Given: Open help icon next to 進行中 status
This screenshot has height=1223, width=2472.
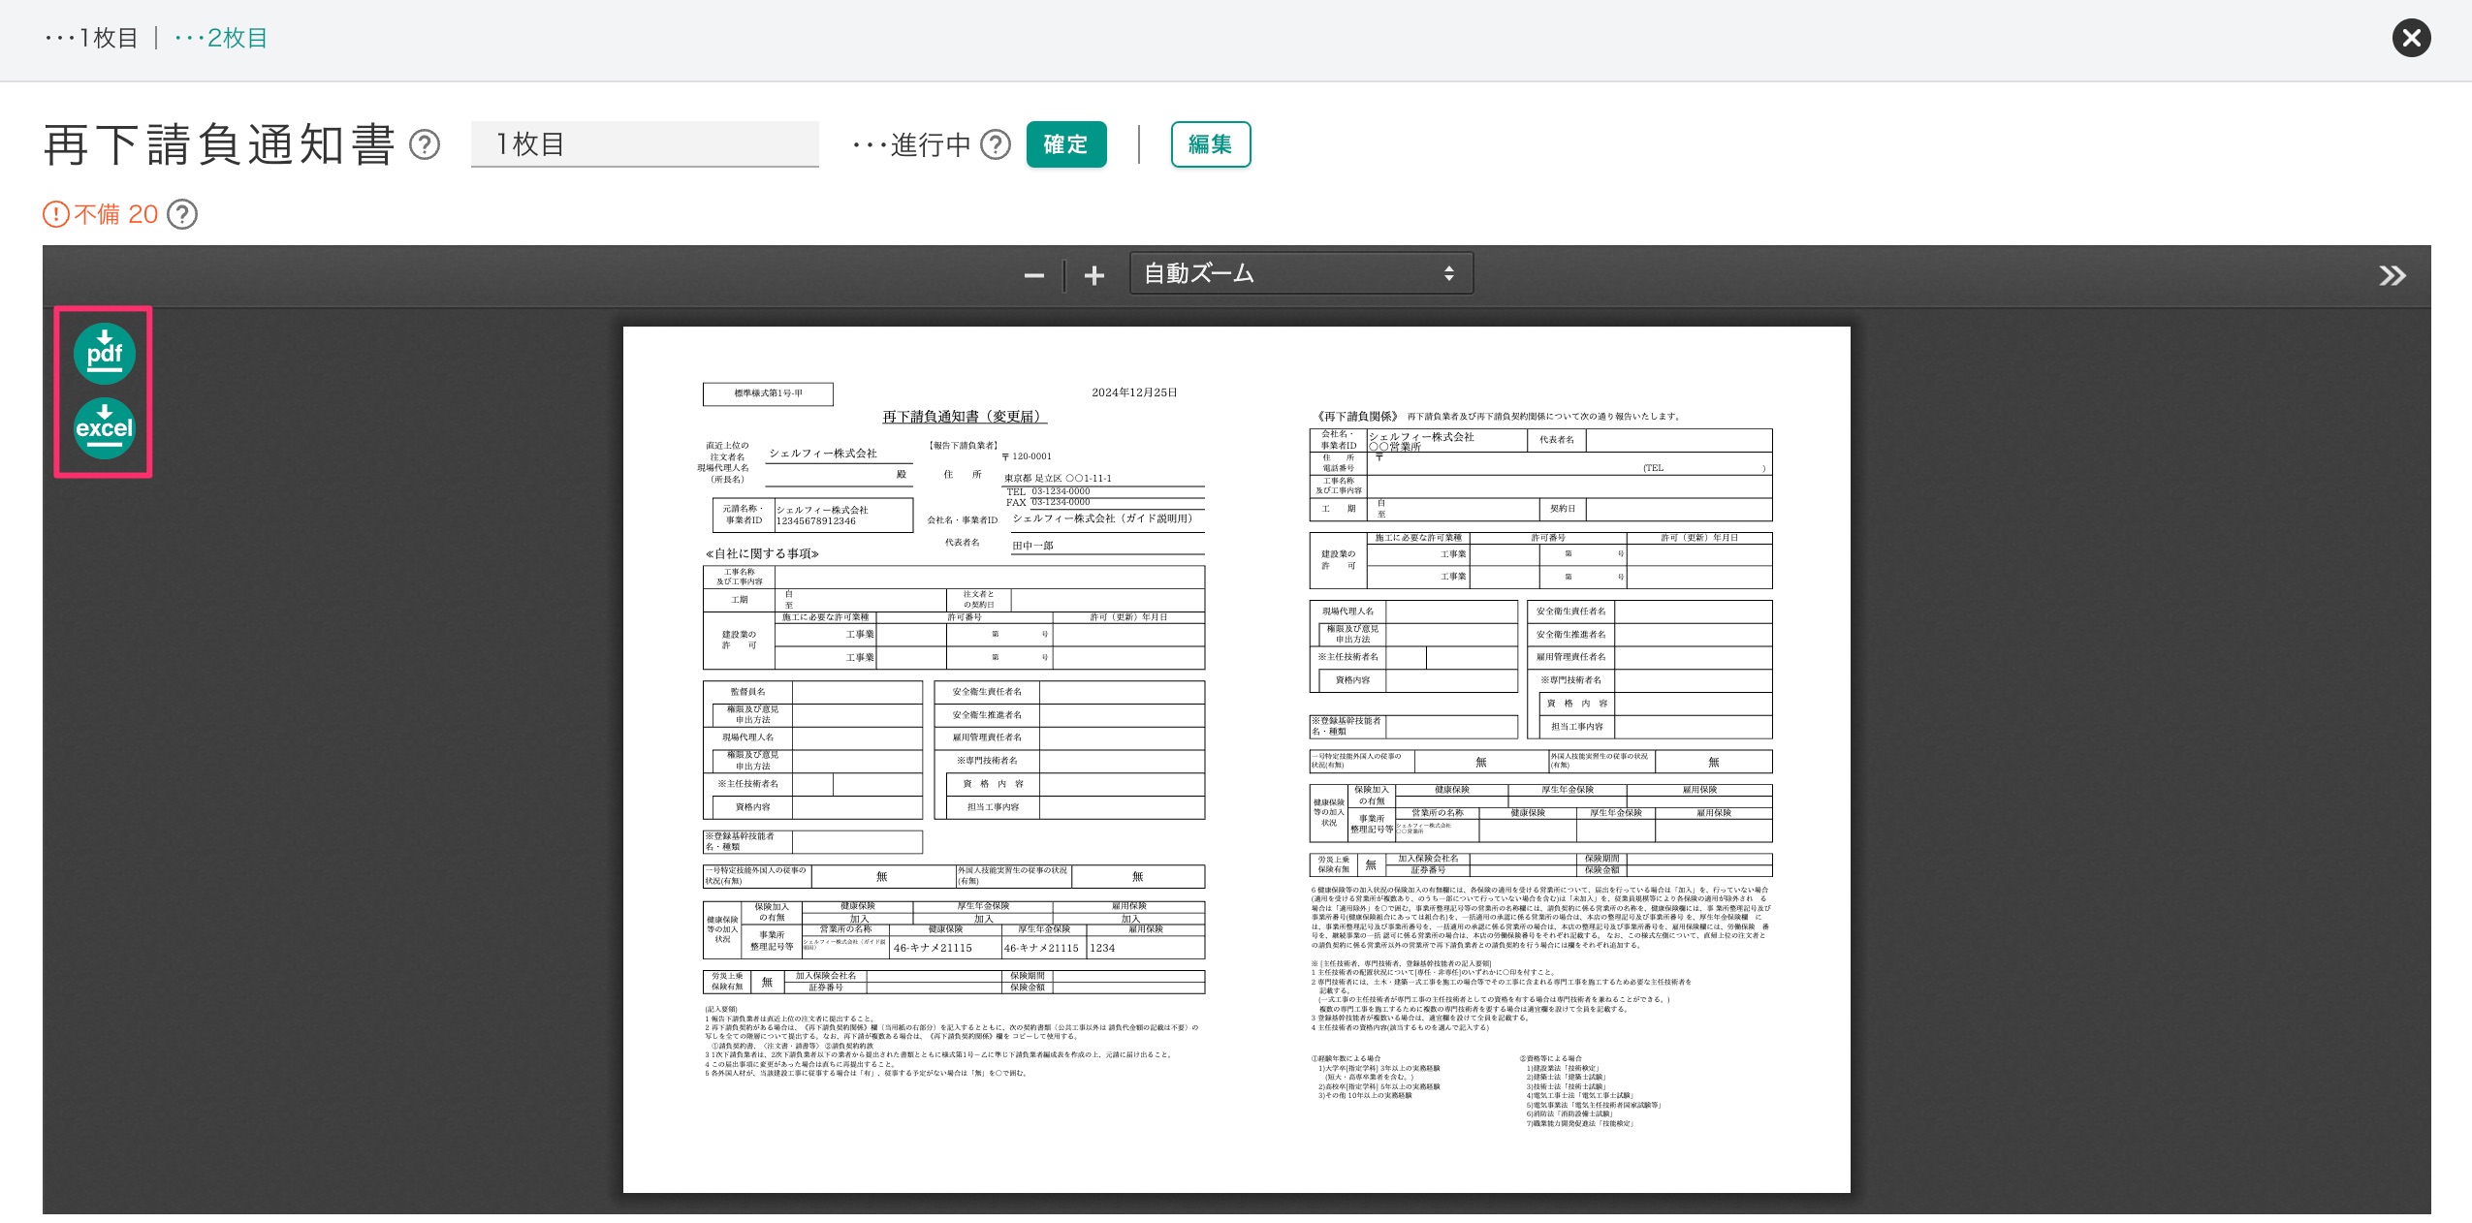Looking at the screenshot, I should [996, 144].
